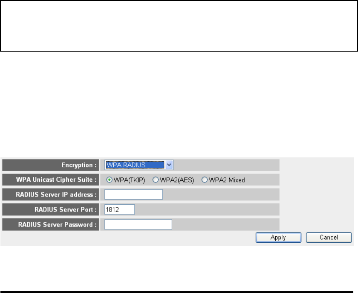
Task: Select the WPA(TKIP) cipher suite option
Action: click(110, 180)
